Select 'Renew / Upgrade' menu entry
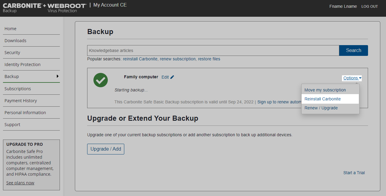Screen dimensions: 386x196 (x=321, y=108)
